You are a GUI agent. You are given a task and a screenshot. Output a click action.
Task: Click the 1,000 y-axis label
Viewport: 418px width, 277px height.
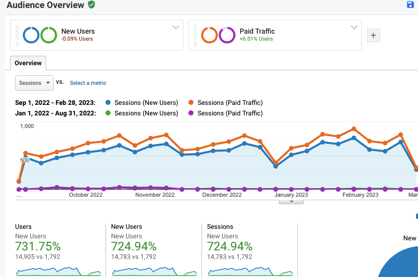tap(27, 126)
